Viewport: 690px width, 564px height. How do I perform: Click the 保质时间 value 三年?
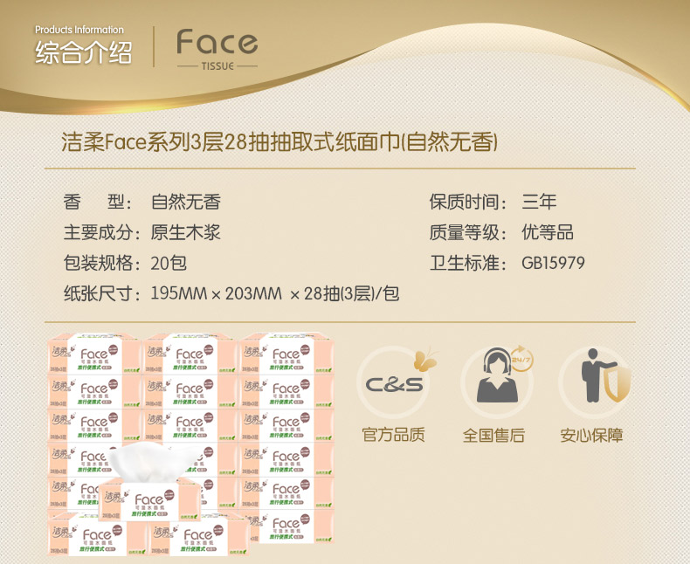[x=539, y=202]
